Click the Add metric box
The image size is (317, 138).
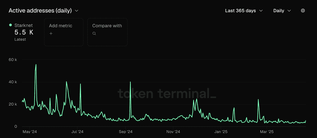[64, 32]
